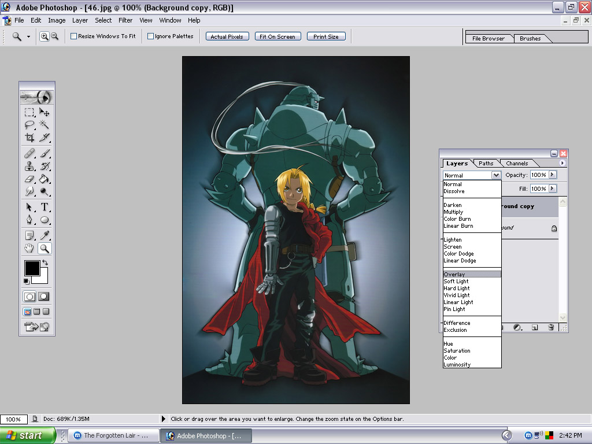592x444 pixels.
Task: Open the Filter menu
Action: (x=125, y=20)
